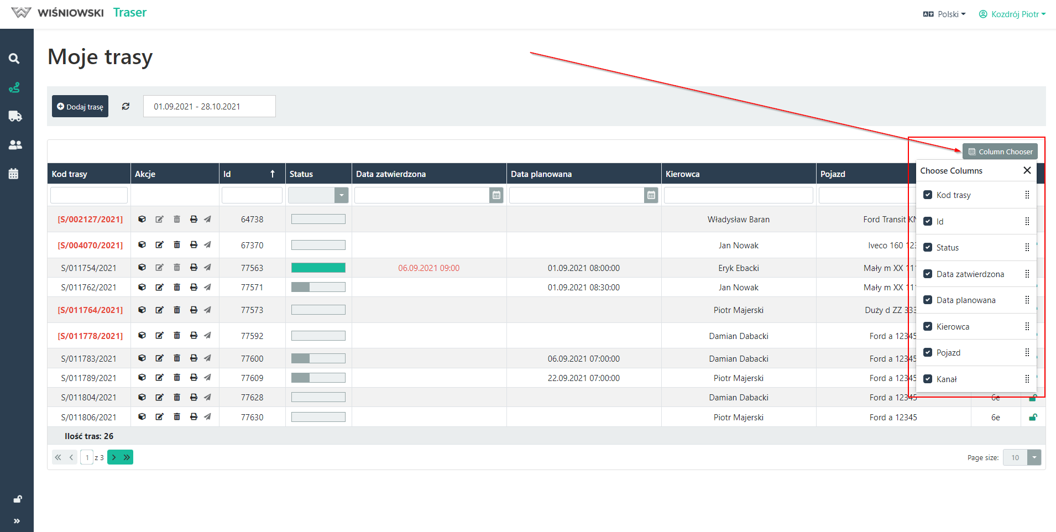Open the Page size dropdown
This screenshot has height=532, width=1056.
pos(1034,457)
